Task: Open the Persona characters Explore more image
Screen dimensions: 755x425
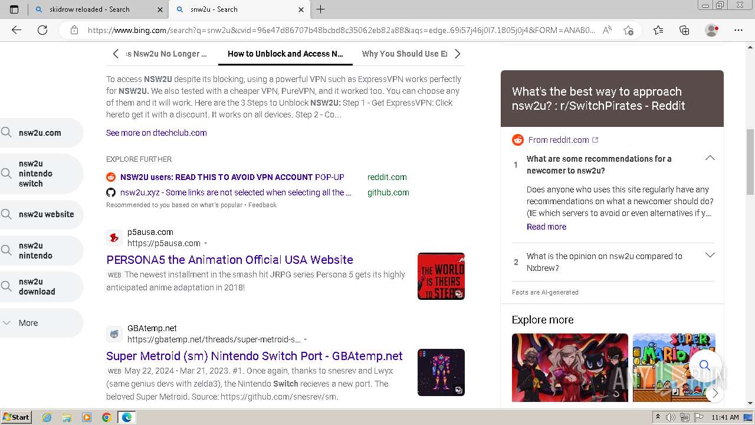Action: [x=570, y=368]
